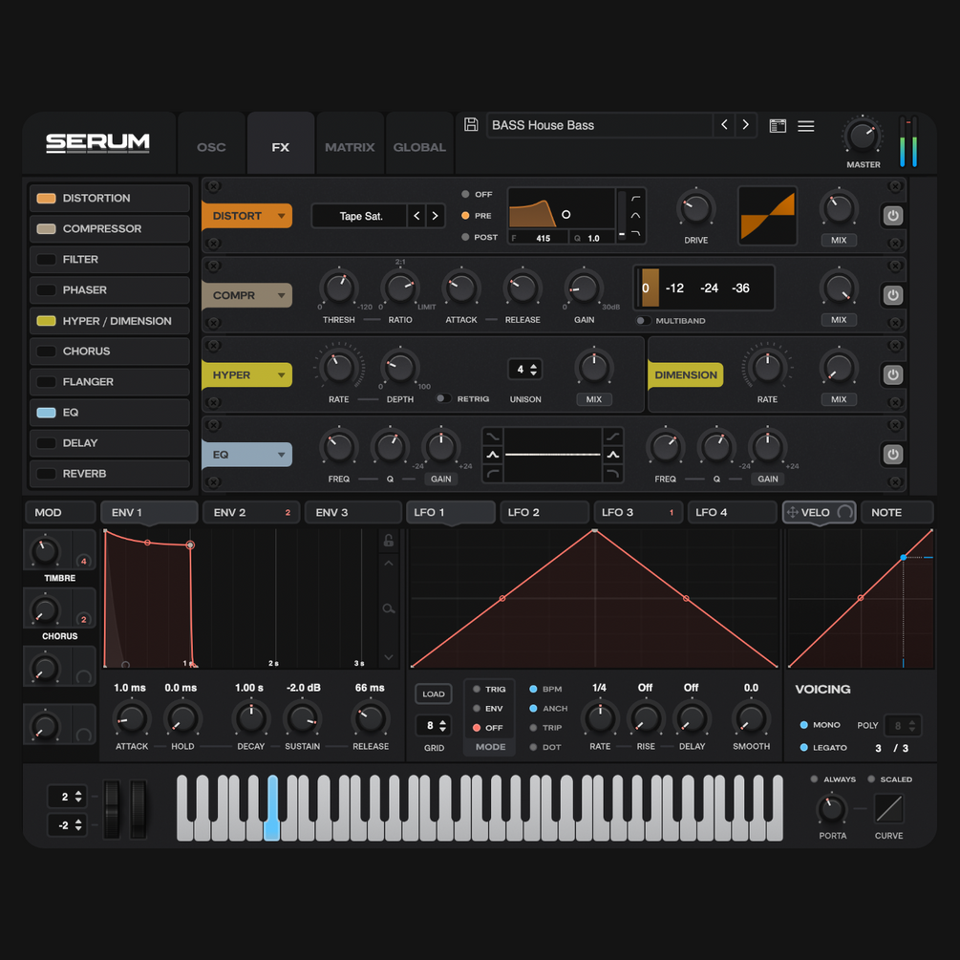
Task: Set distortion filter to POST
Action: pyautogui.click(x=480, y=237)
